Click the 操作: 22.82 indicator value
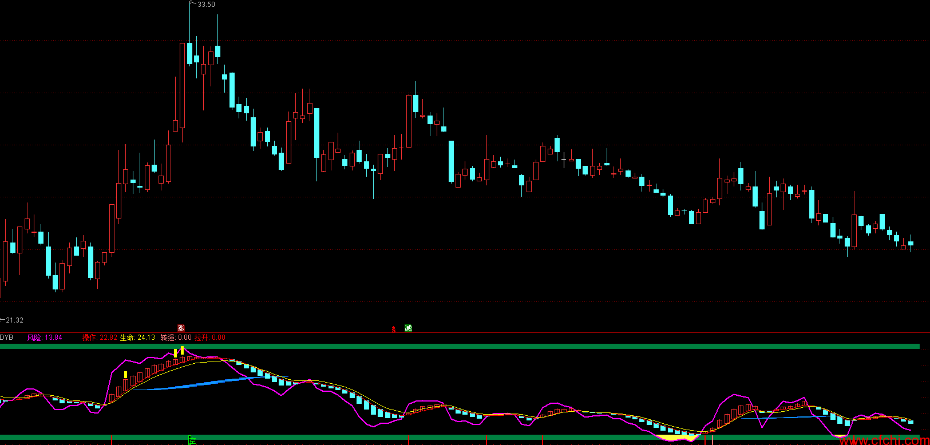Viewport: 930px width, 445px height. [100, 337]
